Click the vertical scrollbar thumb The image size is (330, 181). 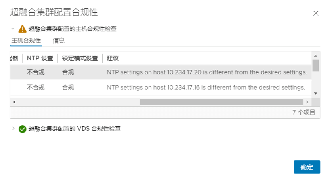(316, 65)
